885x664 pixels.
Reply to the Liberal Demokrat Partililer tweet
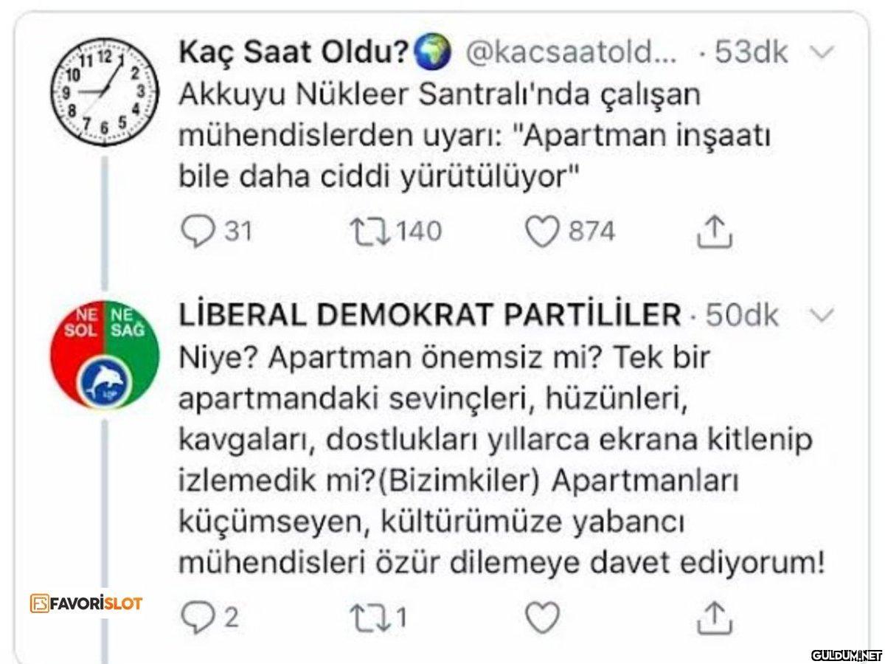tap(195, 618)
